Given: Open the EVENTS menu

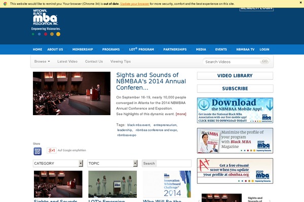Looking at the screenshot, I should click(x=221, y=49).
